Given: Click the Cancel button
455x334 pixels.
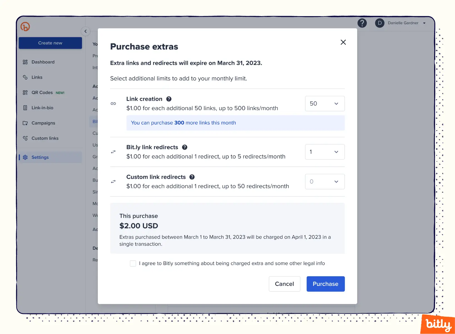Looking at the screenshot, I should pyautogui.click(x=284, y=284).
